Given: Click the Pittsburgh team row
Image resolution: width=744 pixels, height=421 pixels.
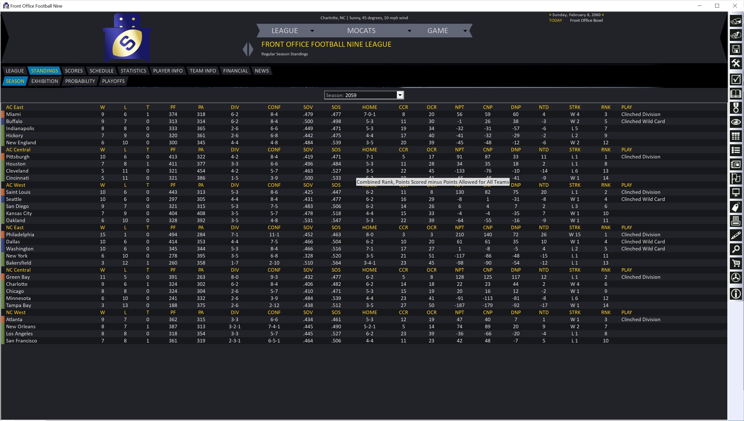Looking at the screenshot, I should click(18, 156).
